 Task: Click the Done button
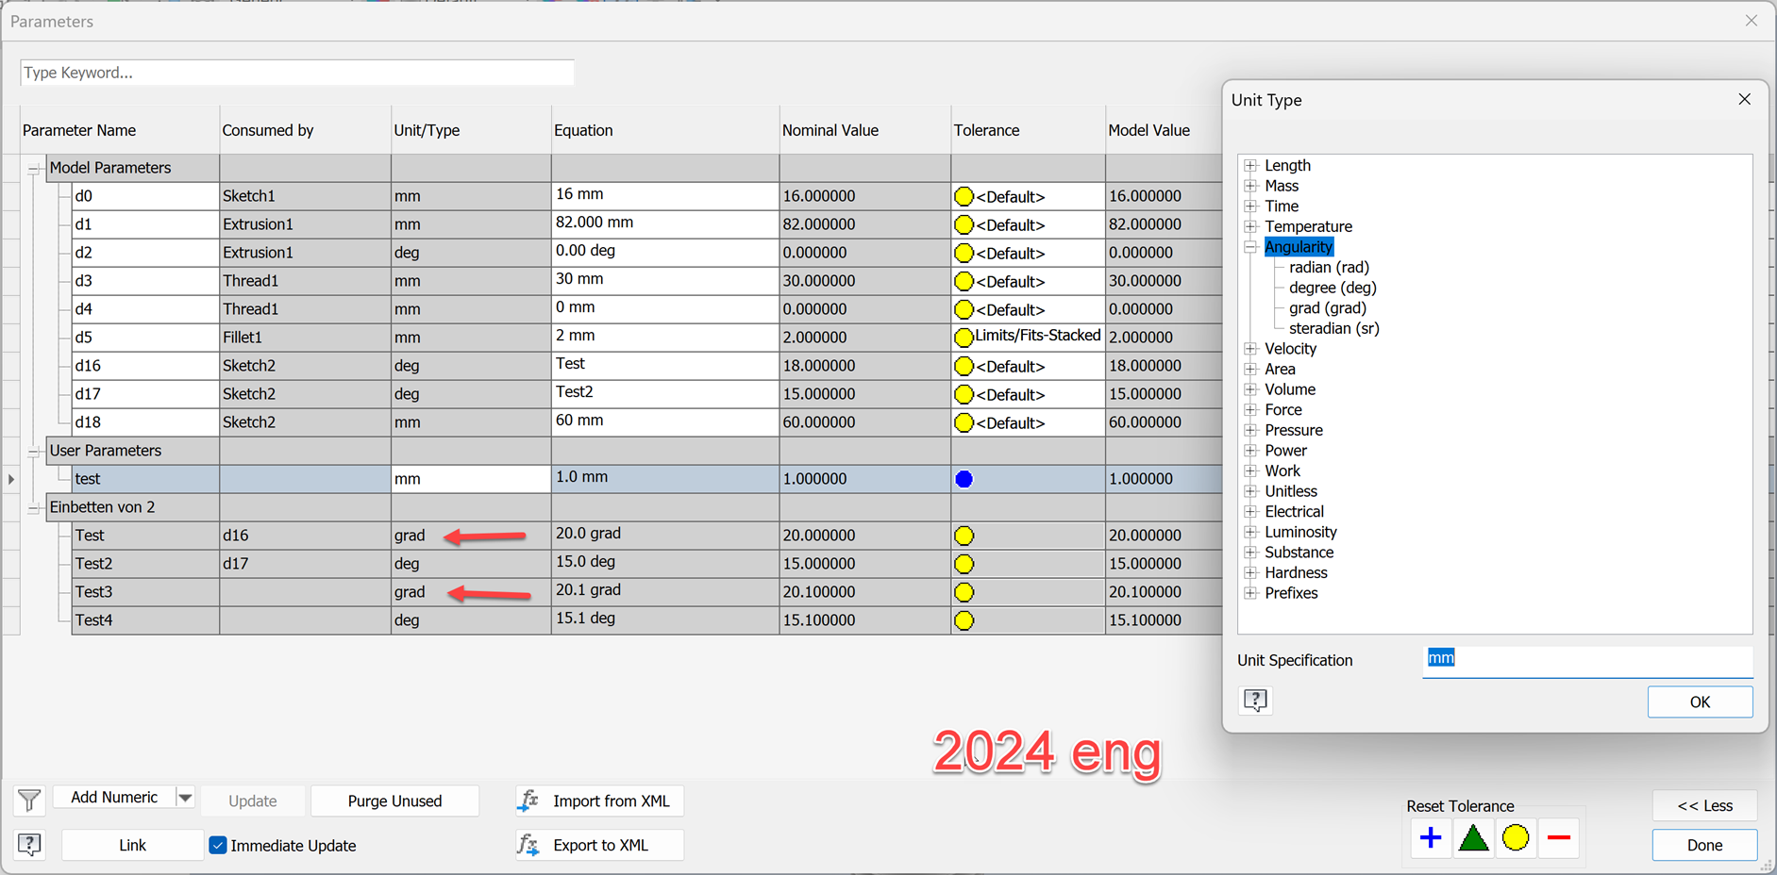(1704, 845)
